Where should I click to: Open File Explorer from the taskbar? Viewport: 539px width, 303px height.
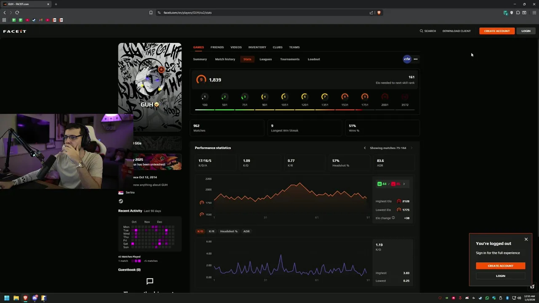coord(16,298)
